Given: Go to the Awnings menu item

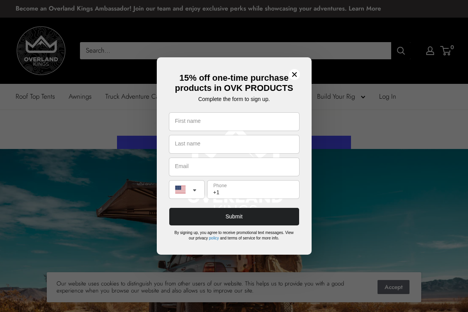Looking at the screenshot, I should (80, 97).
